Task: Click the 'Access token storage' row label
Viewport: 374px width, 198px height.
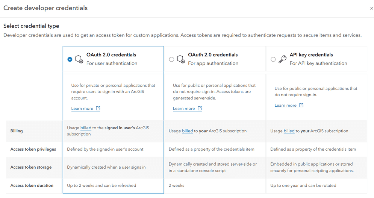Action: pos(31,167)
